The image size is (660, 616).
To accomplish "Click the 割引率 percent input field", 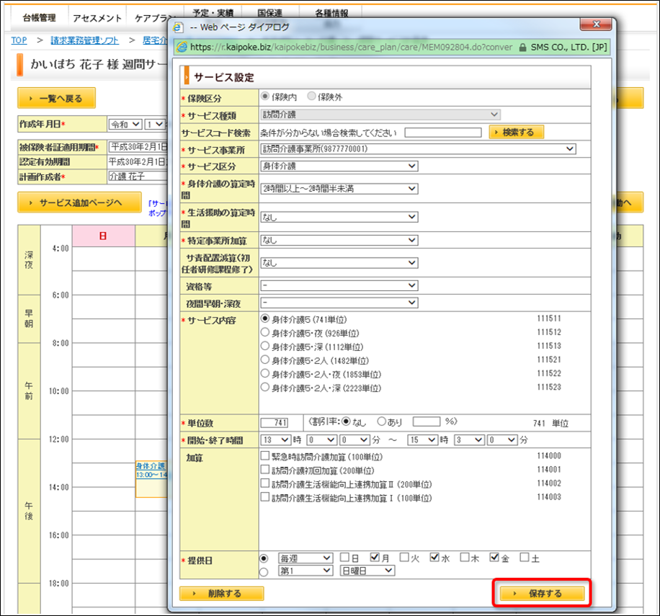I will [427, 421].
